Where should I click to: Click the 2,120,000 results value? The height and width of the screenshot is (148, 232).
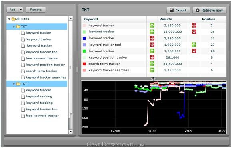tap(172, 70)
